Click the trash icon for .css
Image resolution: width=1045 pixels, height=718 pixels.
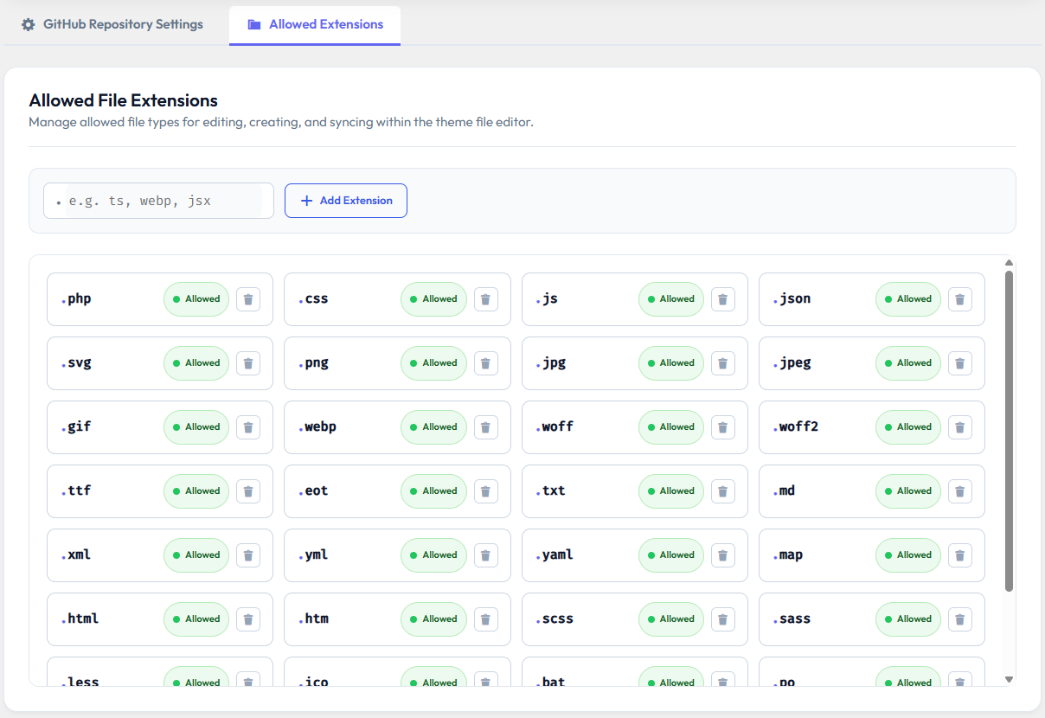pyautogui.click(x=485, y=299)
